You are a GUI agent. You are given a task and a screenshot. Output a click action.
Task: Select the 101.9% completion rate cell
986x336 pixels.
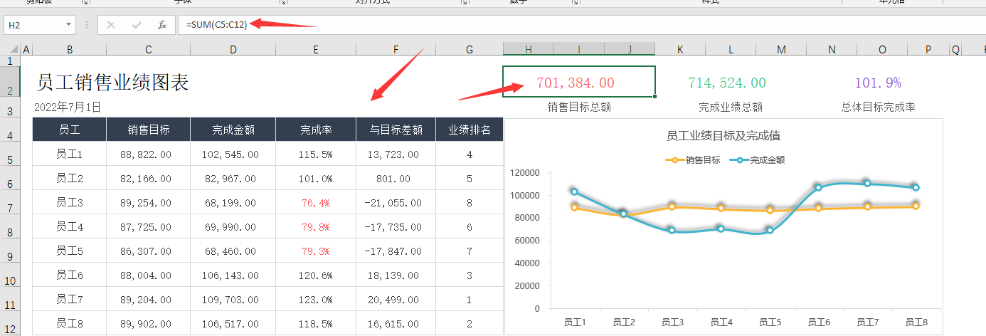(878, 83)
